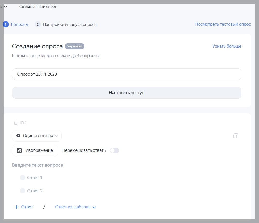Switch to Настройки и запуск опроса step
This screenshot has height=223, width=259.
pos(66,24)
